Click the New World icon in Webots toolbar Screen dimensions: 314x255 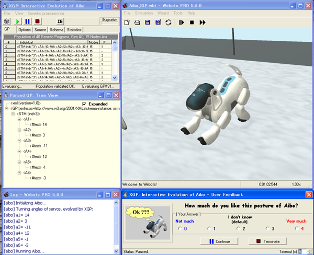[x=127, y=22]
